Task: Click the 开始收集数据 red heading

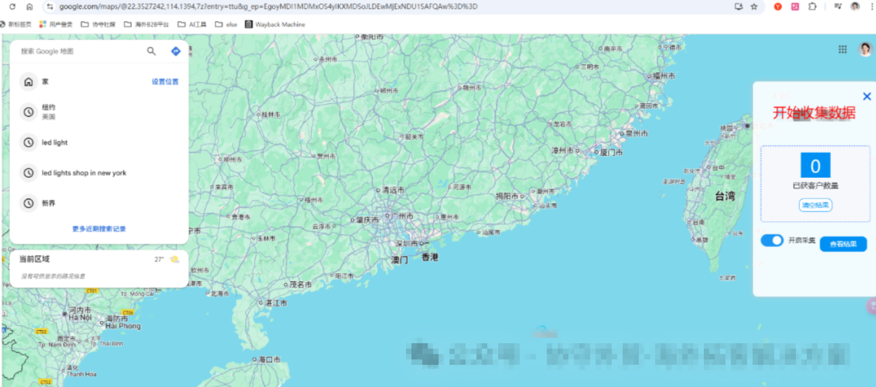Action: 814,113
